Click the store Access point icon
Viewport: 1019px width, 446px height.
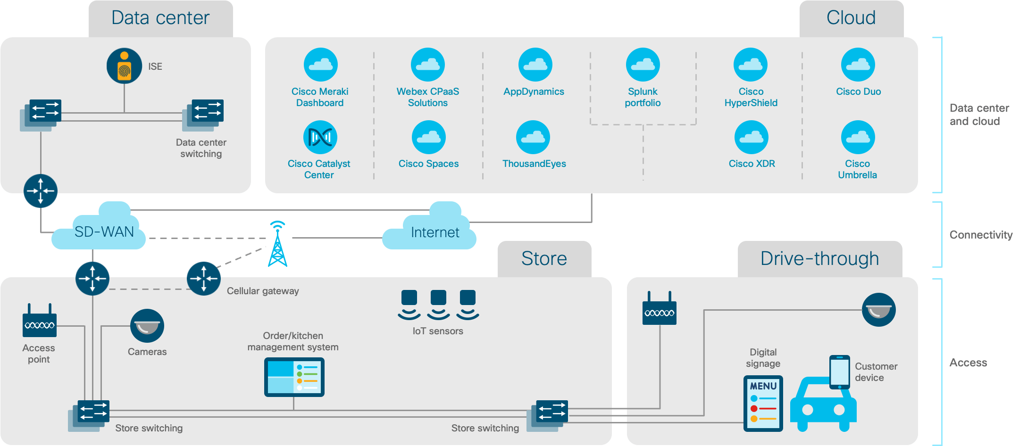point(40,321)
